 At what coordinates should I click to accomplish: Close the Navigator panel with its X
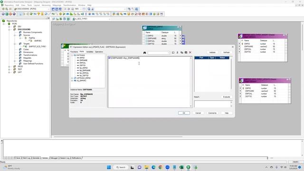(x=48, y=18)
